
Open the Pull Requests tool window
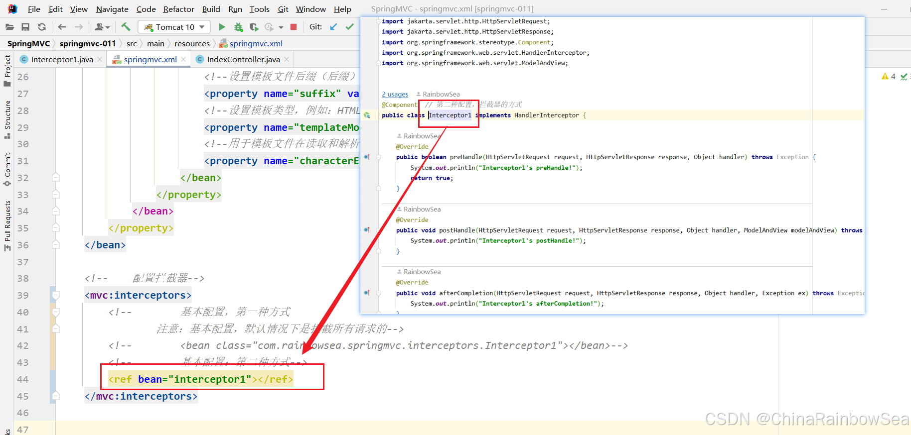pos(7,225)
